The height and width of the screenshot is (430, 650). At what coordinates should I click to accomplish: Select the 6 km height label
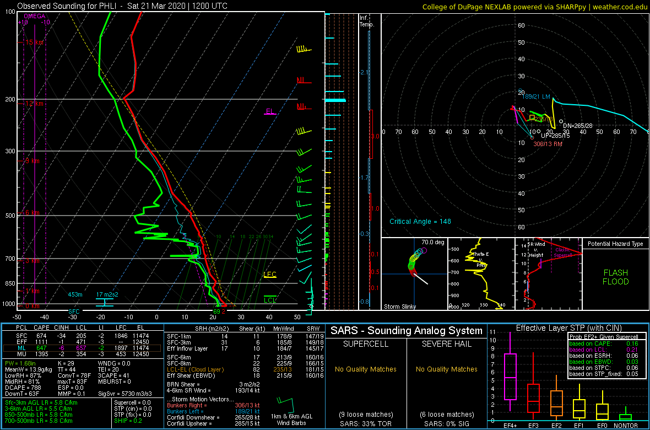point(32,212)
